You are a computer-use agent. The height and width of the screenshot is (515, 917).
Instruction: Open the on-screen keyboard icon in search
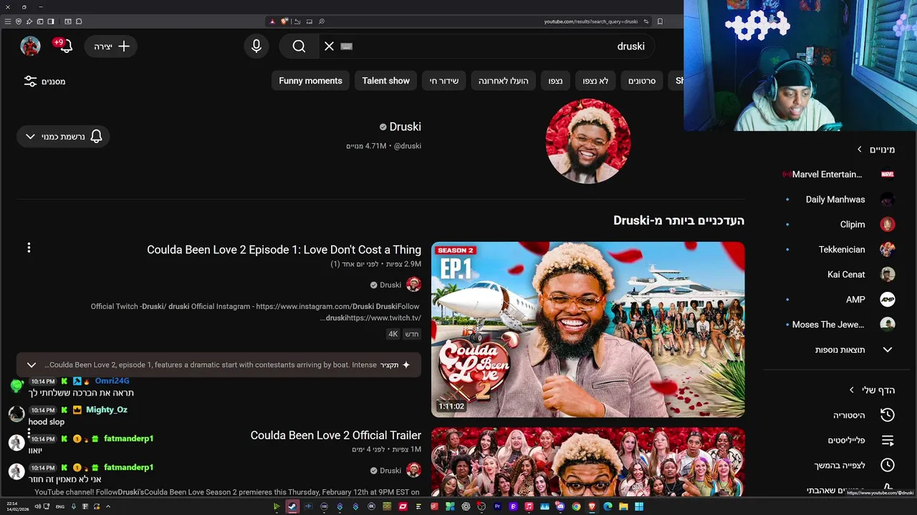pyautogui.click(x=347, y=46)
